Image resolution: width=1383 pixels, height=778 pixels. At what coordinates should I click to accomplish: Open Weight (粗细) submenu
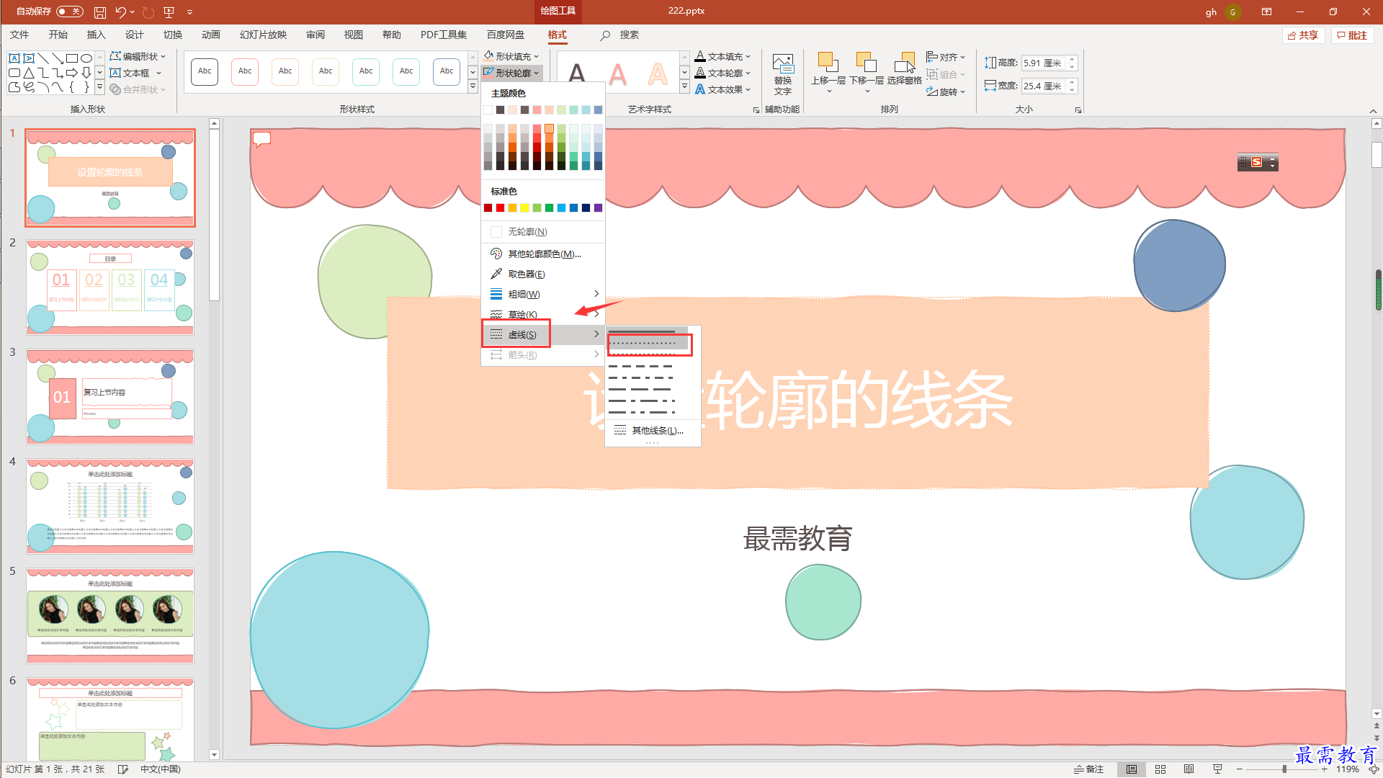click(543, 294)
